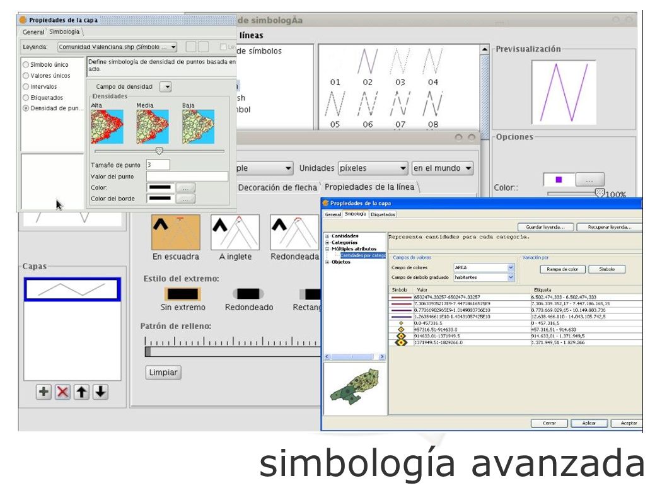The height and width of the screenshot is (500, 667).
Task: Click the density level slider handle
Action: click(159, 151)
